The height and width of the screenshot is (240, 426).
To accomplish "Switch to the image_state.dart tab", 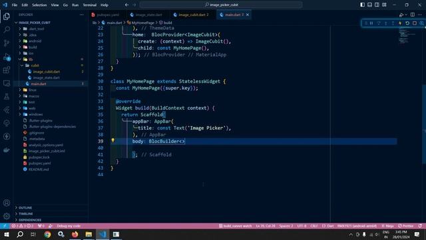I will [x=148, y=15].
